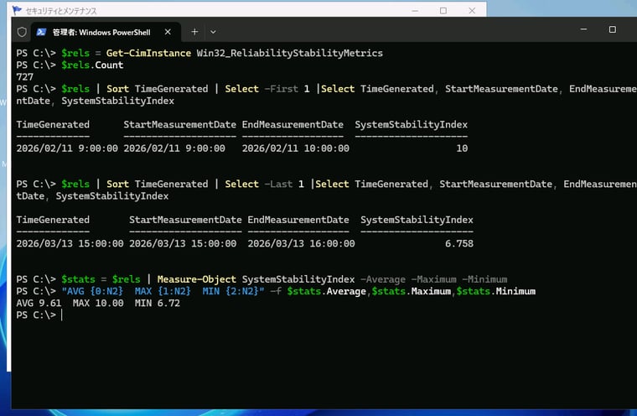The image size is (637, 416).
Task: Click the MAX 10.00 result
Action: coord(98,304)
